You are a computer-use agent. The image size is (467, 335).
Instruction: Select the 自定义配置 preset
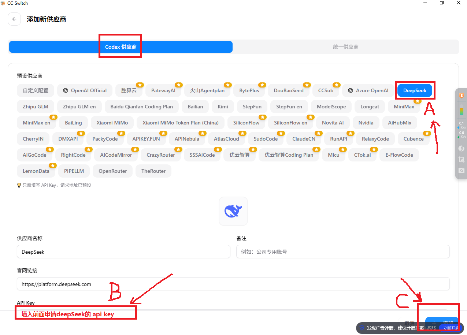pos(36,90)
